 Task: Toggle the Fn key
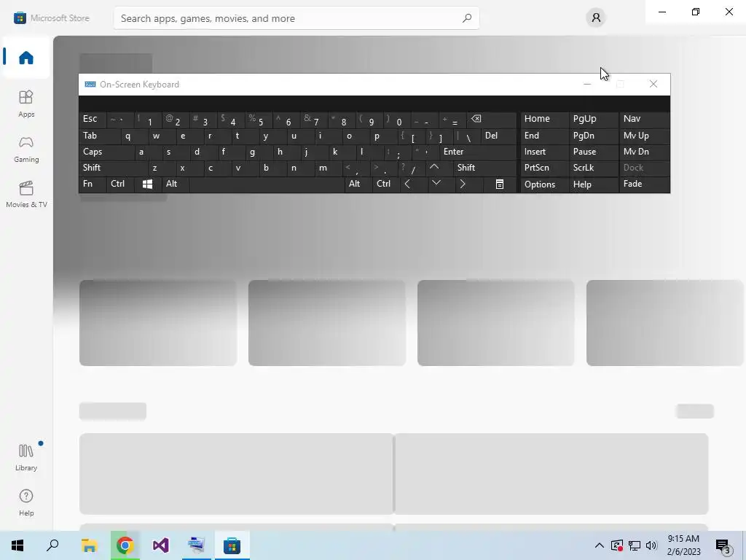pos(93,184)
